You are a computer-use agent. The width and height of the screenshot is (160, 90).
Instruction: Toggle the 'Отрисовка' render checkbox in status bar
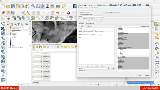tap(143, 85)
